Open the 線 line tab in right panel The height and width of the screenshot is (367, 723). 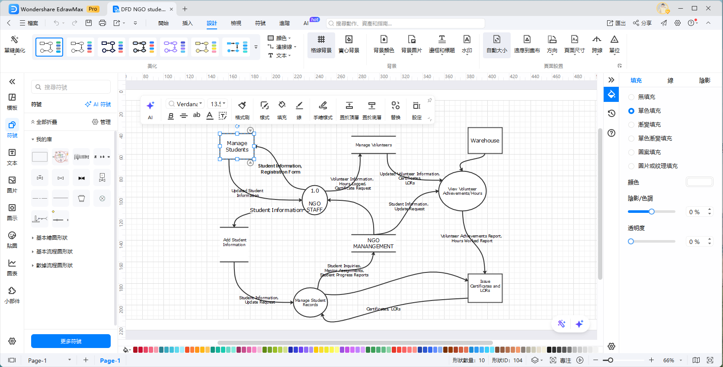(x=670, y=80)
